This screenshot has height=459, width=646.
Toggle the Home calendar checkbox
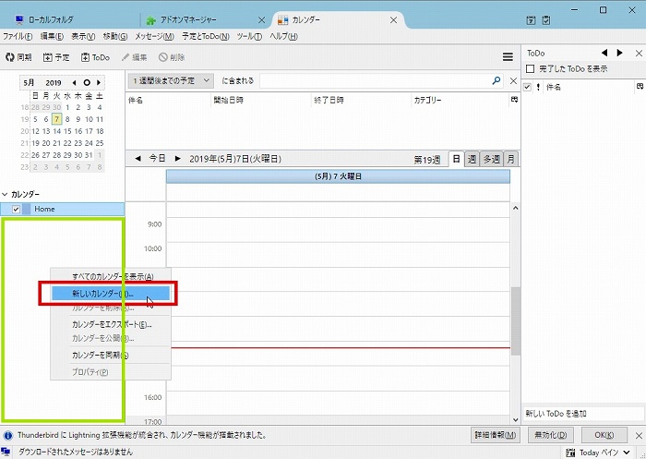(17, 210)
